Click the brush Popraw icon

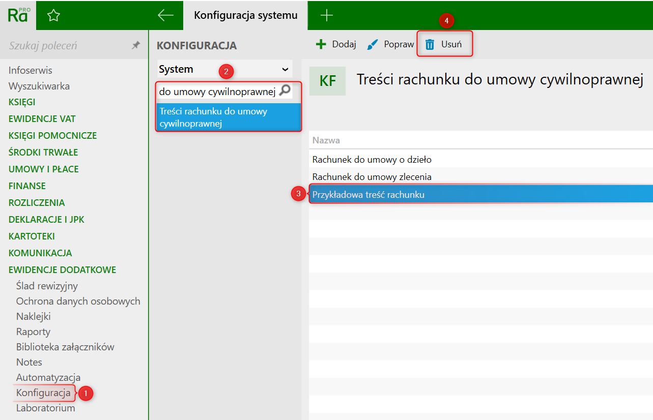point(373,44)
